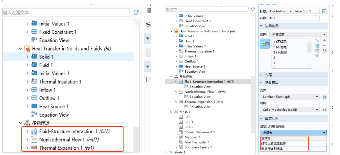Image resolution: width=340 pixels, height=155 pixels.
Task: Click the Heat Transfer in Solids and Fluids icon
Action: click(27, 49)
